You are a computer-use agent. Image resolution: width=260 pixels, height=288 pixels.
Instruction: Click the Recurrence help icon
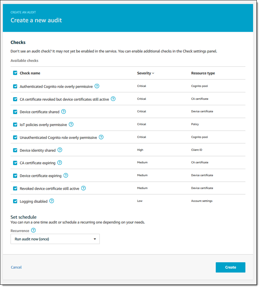pyautogui.click(x=33, y=231)
